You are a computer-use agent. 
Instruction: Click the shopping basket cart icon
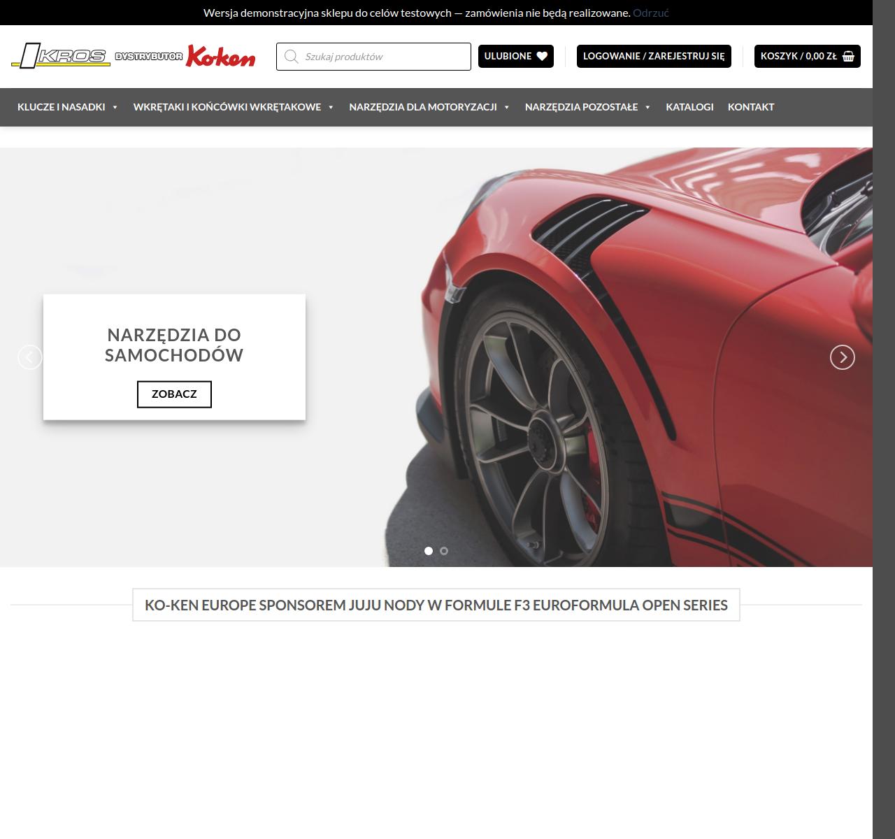coord(848,57)
